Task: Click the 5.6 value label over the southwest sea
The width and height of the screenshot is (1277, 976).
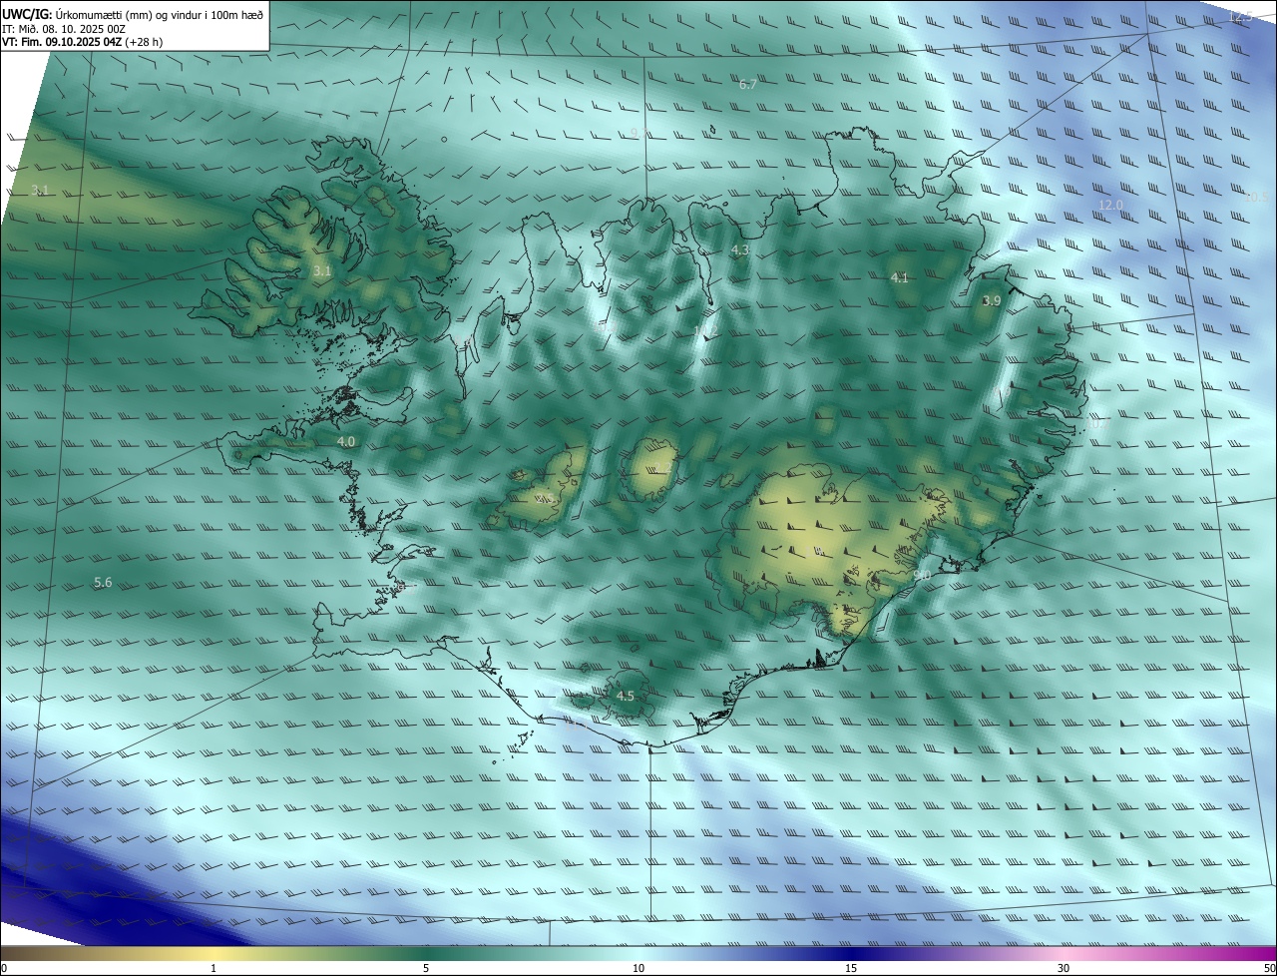Action: pyautogui.click(x=103, y=583)
